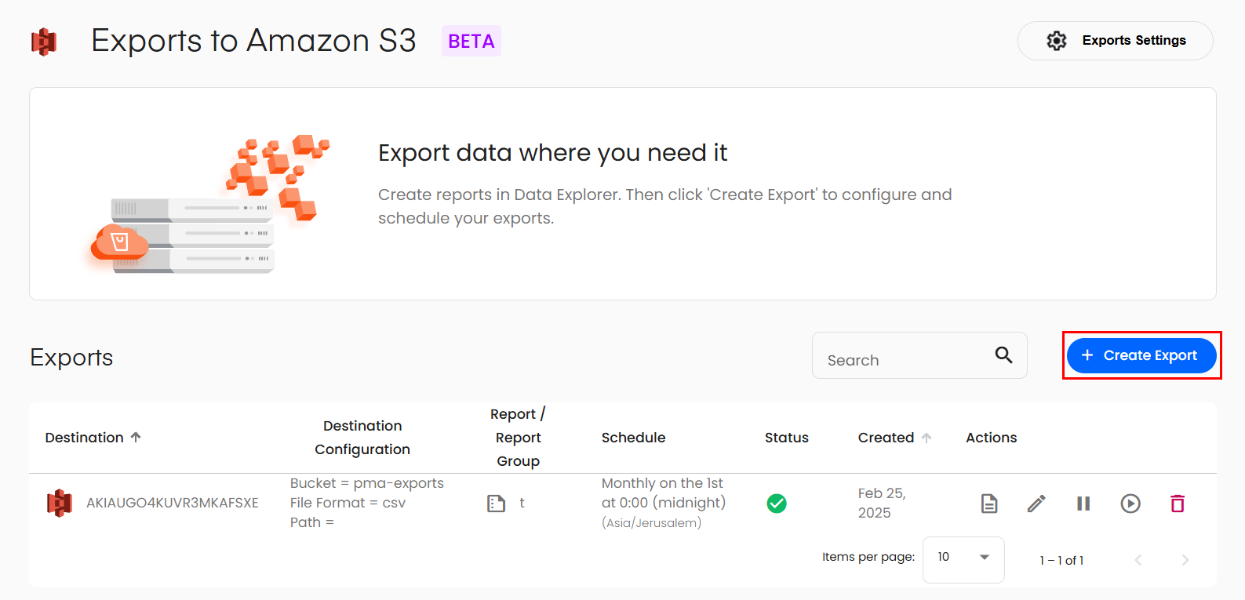Click the report file icon beside 't'

(x=496, y=504)
